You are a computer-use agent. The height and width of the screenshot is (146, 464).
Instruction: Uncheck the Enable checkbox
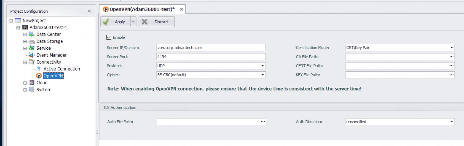click(109, 38)
